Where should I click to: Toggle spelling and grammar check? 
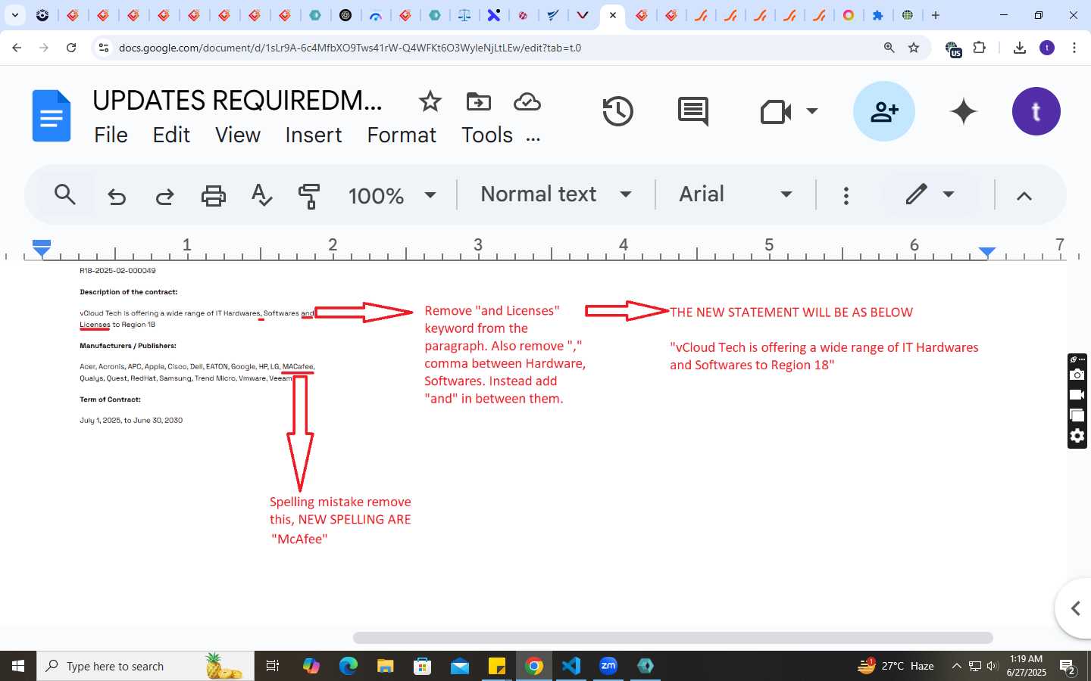[261, 195]
